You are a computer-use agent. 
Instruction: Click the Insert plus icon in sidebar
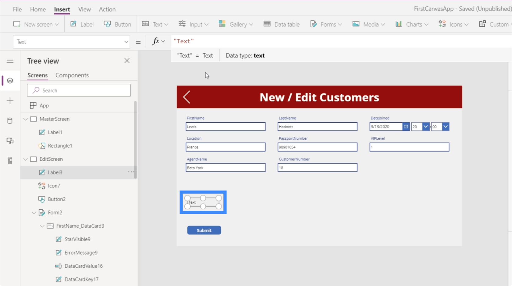point(10,101)
